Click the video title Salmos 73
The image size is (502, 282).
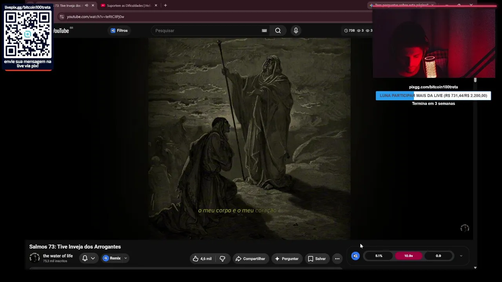click(75, 247)
